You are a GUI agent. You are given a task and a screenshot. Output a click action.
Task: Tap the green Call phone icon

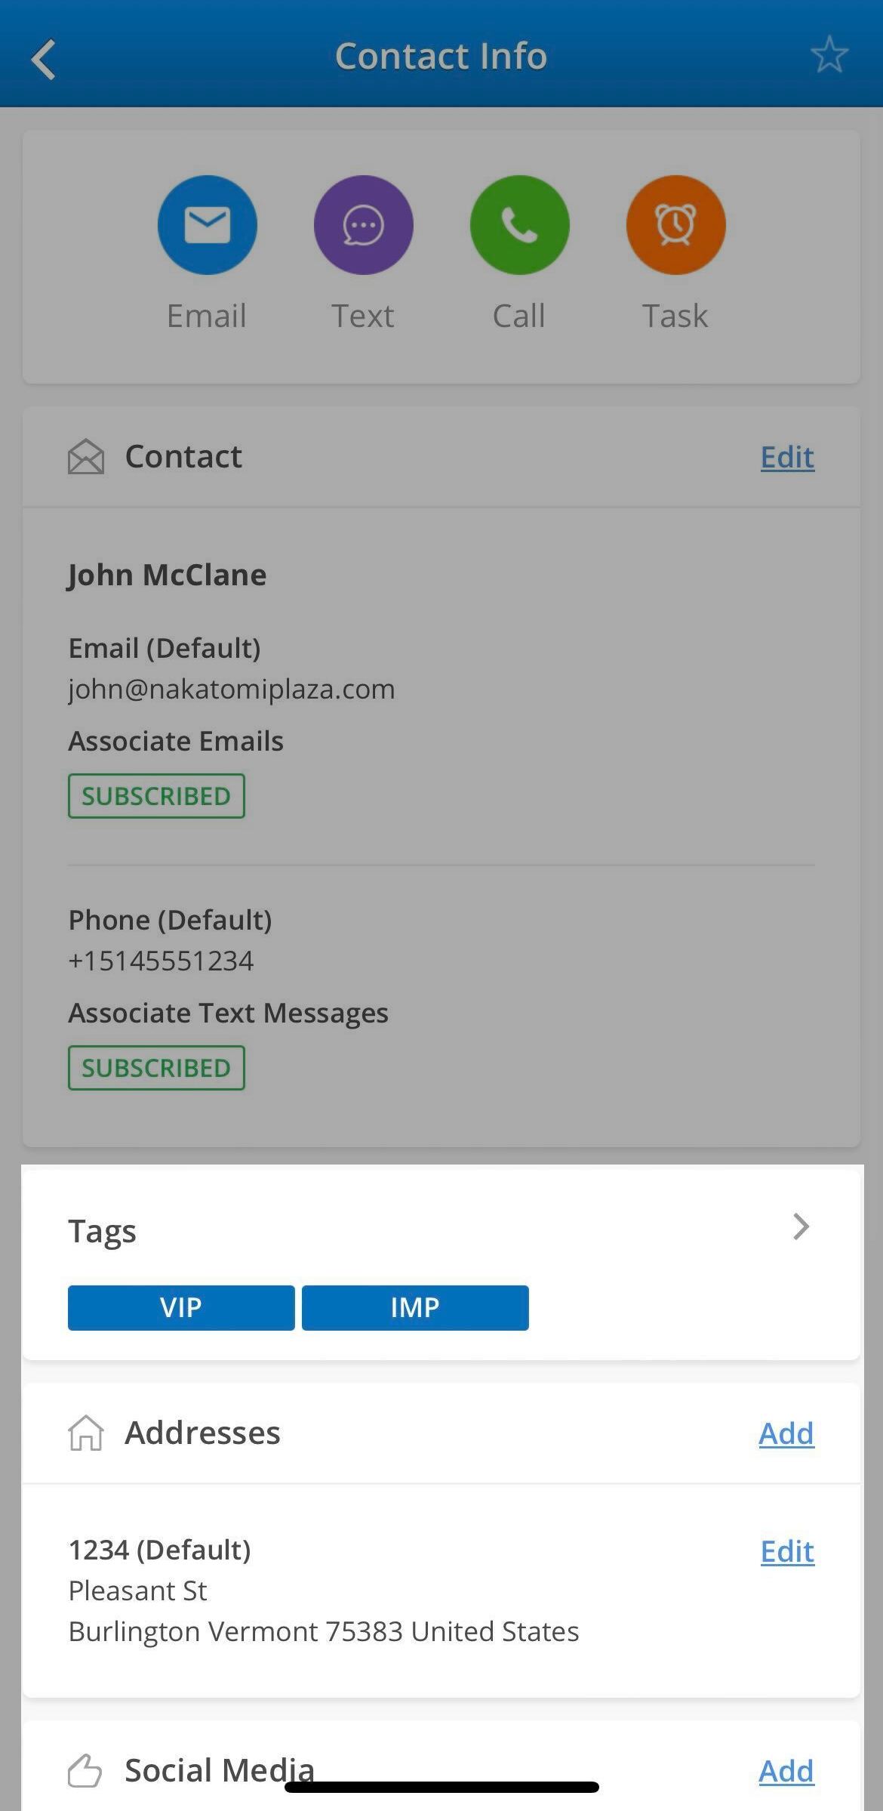[519, 224]
